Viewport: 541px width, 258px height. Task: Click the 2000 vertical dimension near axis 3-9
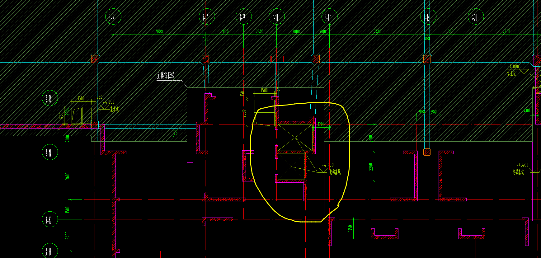244,113
